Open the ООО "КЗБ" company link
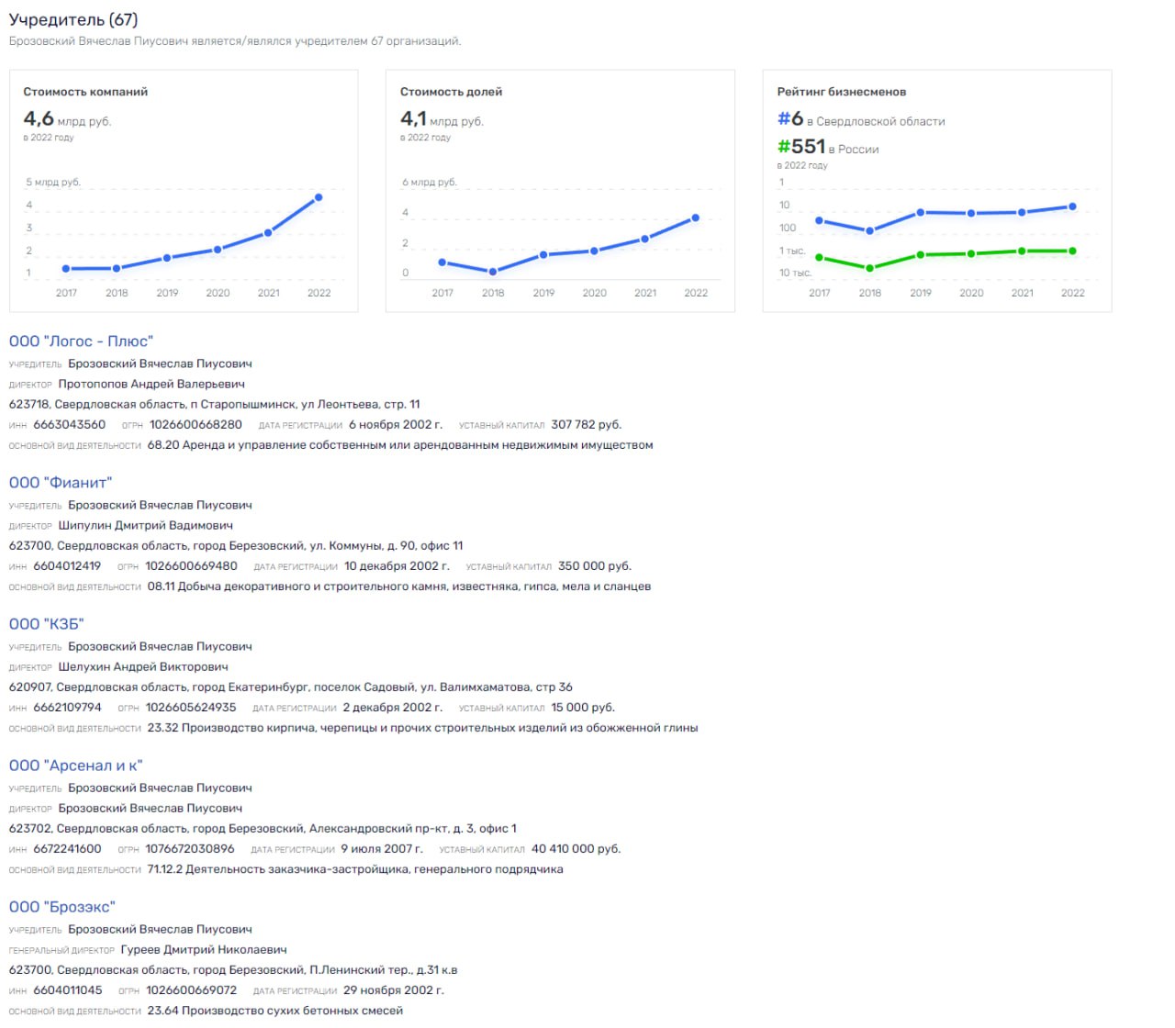The image size is (1175, 1028). [x=47, y=624]
